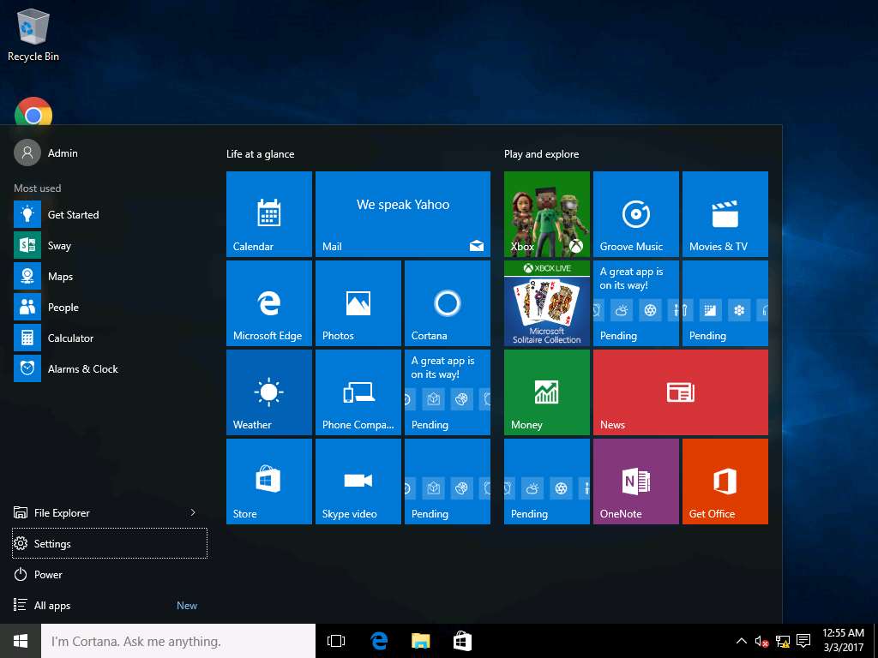Click the taskbar clock and date
Screen dimensions: 878x658
843,641
